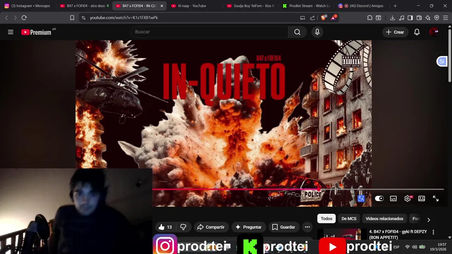Toggle the browser sidebar panel
452x254 pixels.
point(410,18)
